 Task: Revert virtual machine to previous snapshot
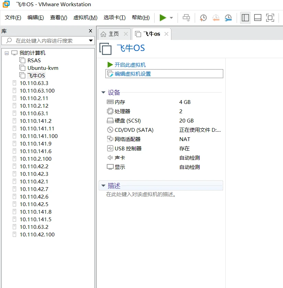pyautogui.click(x=216, y=18)
